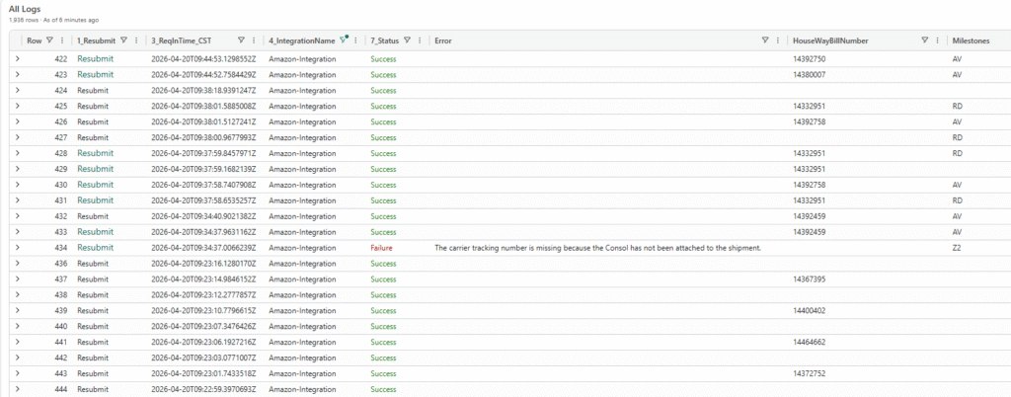Select the Failure status cell

(382, 247)
